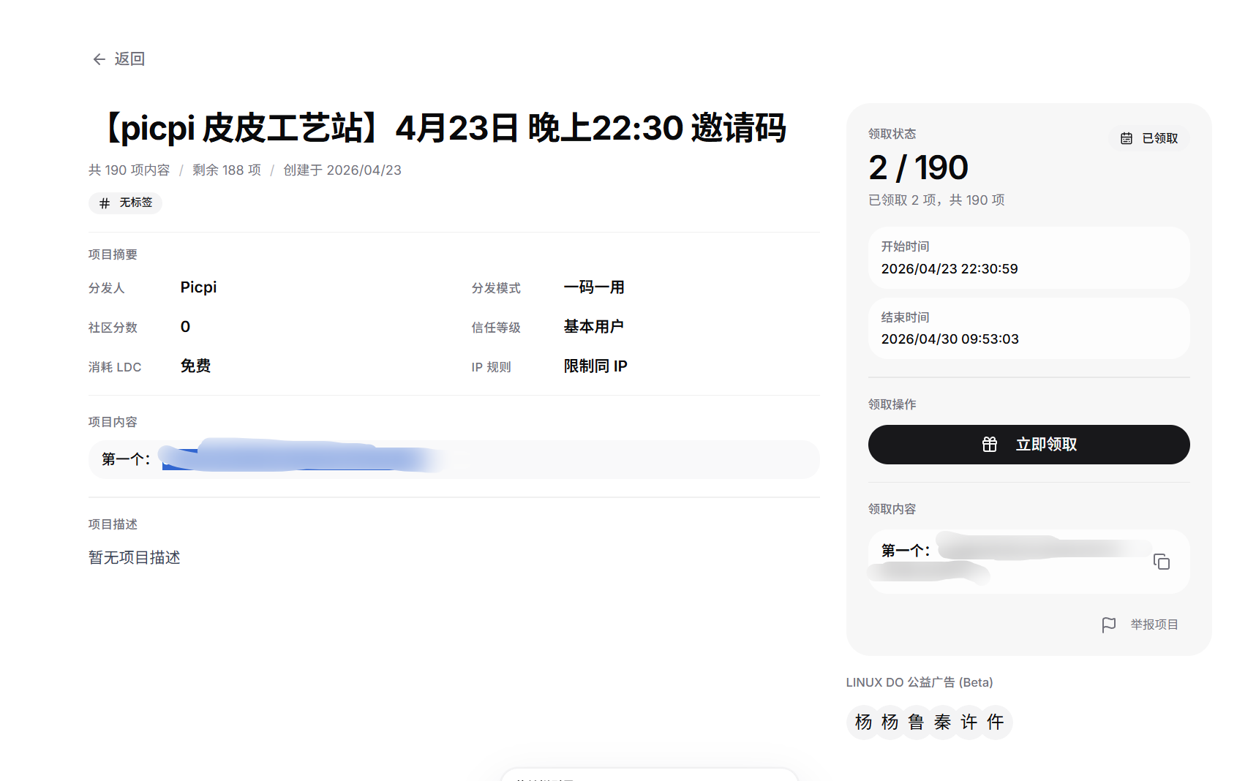Image resolution: width=1256 pixels, height=781 pixels.
Task: Open the 秦 avatar in the ad row
Action: pyautogui.click(x=942, y=722)
